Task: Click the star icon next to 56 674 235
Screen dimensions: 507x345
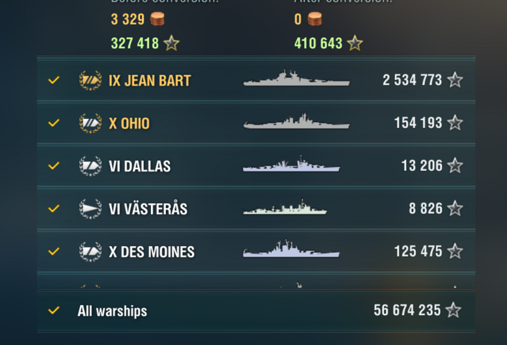Action: point(453,310)
